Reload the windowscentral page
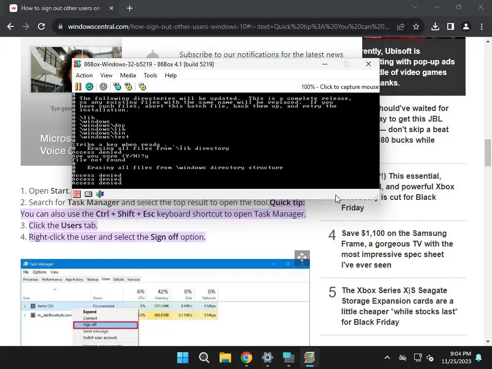The image size is (492, 369). coord(41,27)
